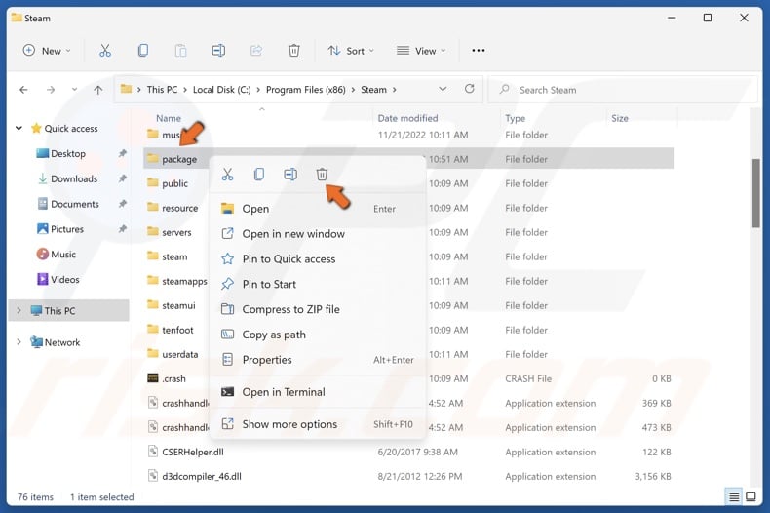Open Downloads in Quick access
This screenshot has height=513, width=770.
74,178
